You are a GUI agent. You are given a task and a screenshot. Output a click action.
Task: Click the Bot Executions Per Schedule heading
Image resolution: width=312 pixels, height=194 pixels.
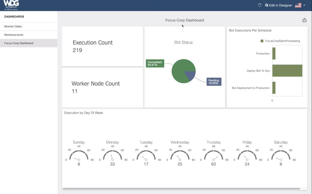(x=250, y=30)
